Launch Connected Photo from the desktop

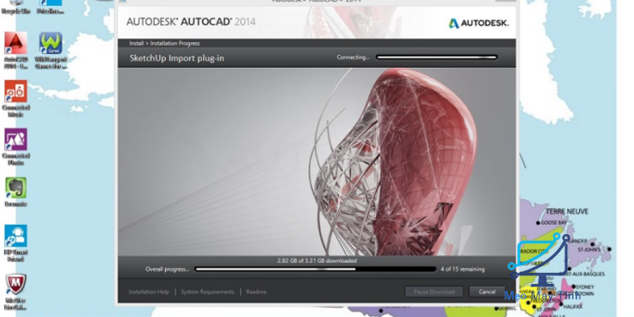16,146
